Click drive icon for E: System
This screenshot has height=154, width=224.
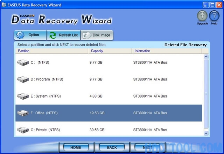23,96
